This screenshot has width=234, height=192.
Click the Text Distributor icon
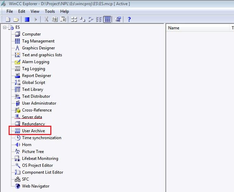(18, 96)
